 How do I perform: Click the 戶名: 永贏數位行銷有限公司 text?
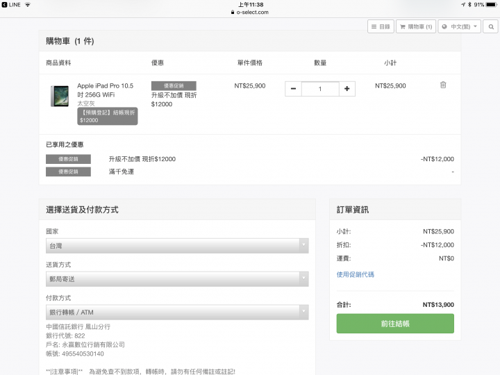click(85, 344)
